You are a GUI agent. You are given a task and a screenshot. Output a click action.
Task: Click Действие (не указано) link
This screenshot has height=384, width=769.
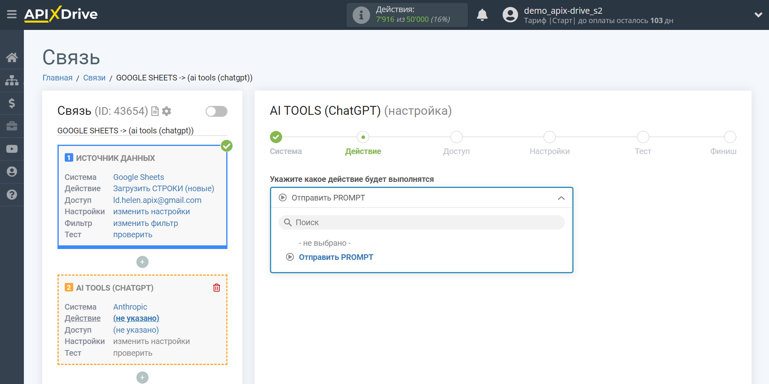pyautogui.click(x=136, y=318)
